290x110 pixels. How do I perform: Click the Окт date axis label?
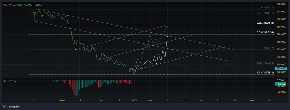coord(252,100)
